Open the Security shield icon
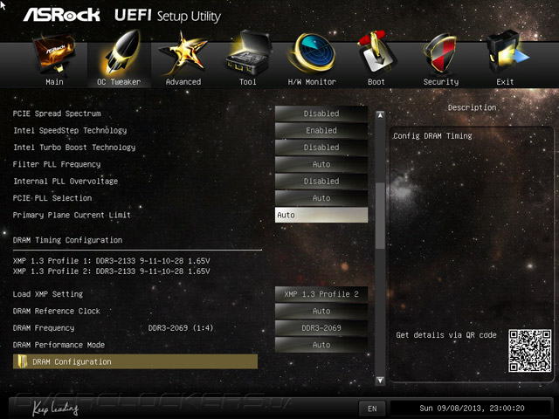Screen dimensions: 559x419 440,53
